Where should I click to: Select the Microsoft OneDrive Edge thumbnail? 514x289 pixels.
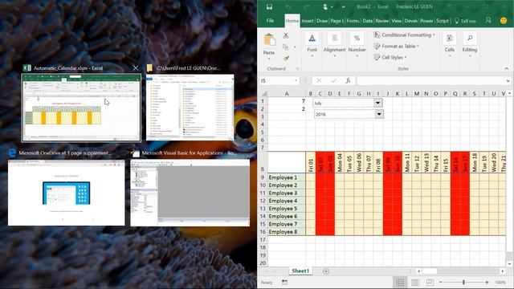pyautogui.click(x=67, y=193)
